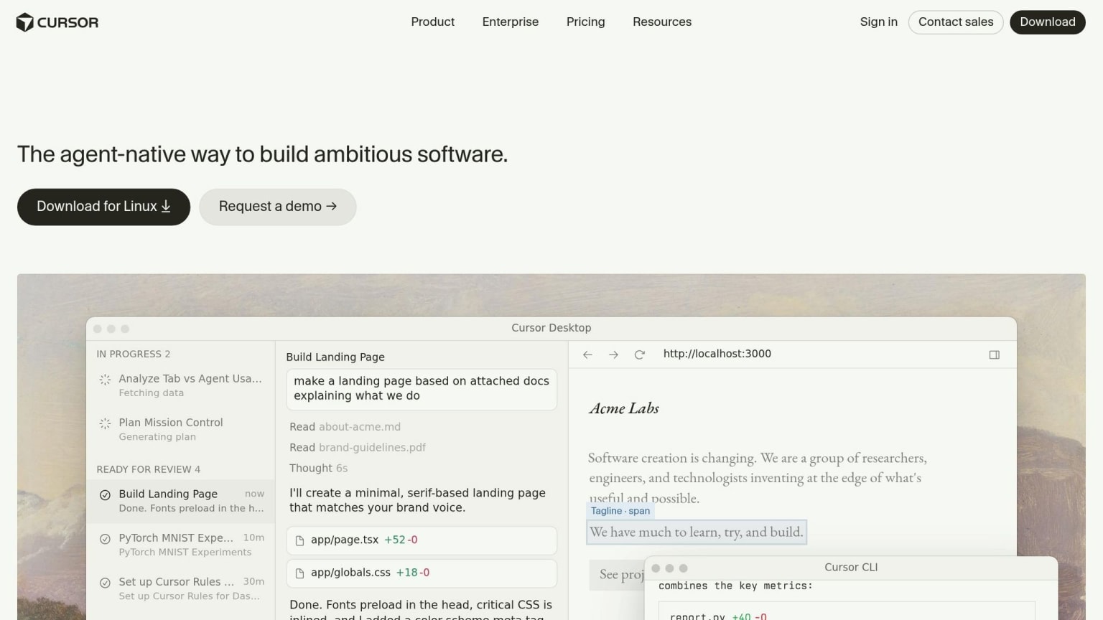
Task: Select the PyTorch MNIST Experiments task
Action: (x=180, y=545)
